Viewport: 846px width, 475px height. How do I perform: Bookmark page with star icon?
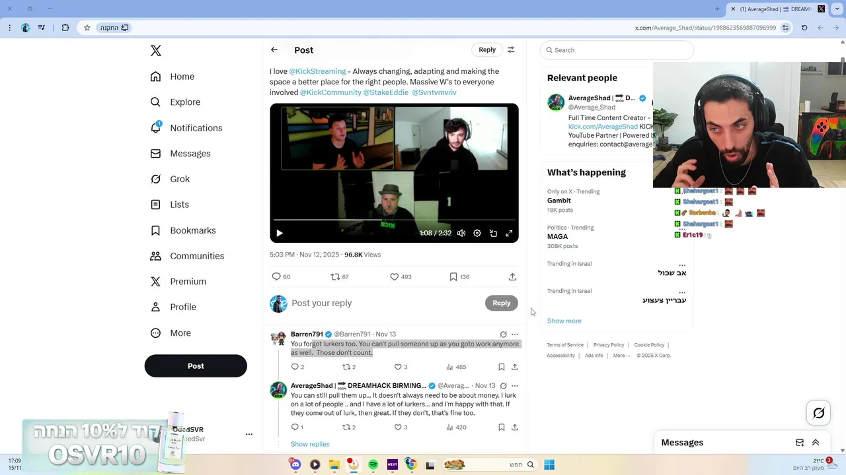point(87,28)
